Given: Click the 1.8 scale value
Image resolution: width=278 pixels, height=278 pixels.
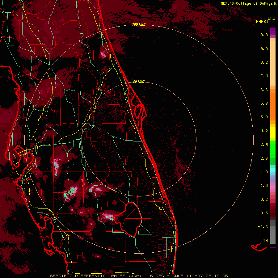Looking at the screenshot, I should [x=264, y=172].
